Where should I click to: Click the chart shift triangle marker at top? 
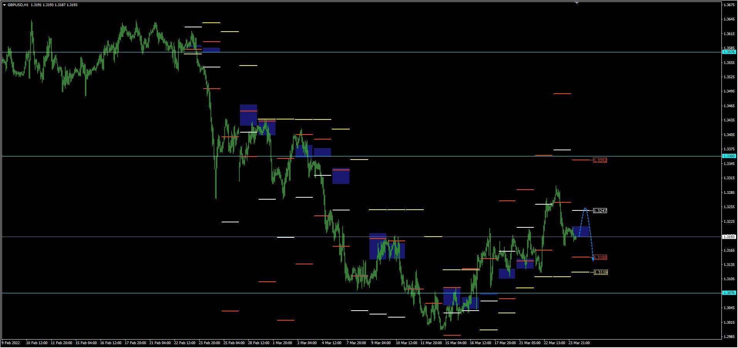[577, 3]
